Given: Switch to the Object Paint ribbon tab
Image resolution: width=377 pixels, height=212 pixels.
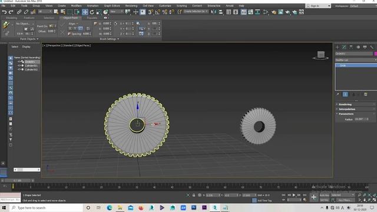Looking at the screenshot, I should [71, 18].
